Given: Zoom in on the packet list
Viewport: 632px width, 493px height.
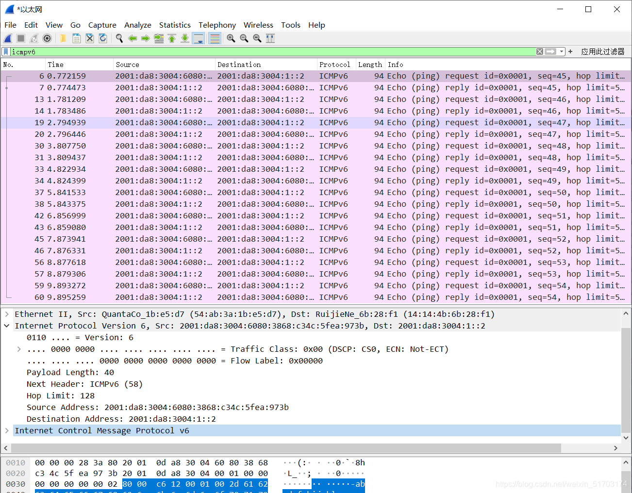Looking at the screenshot, I should [231, 38].
